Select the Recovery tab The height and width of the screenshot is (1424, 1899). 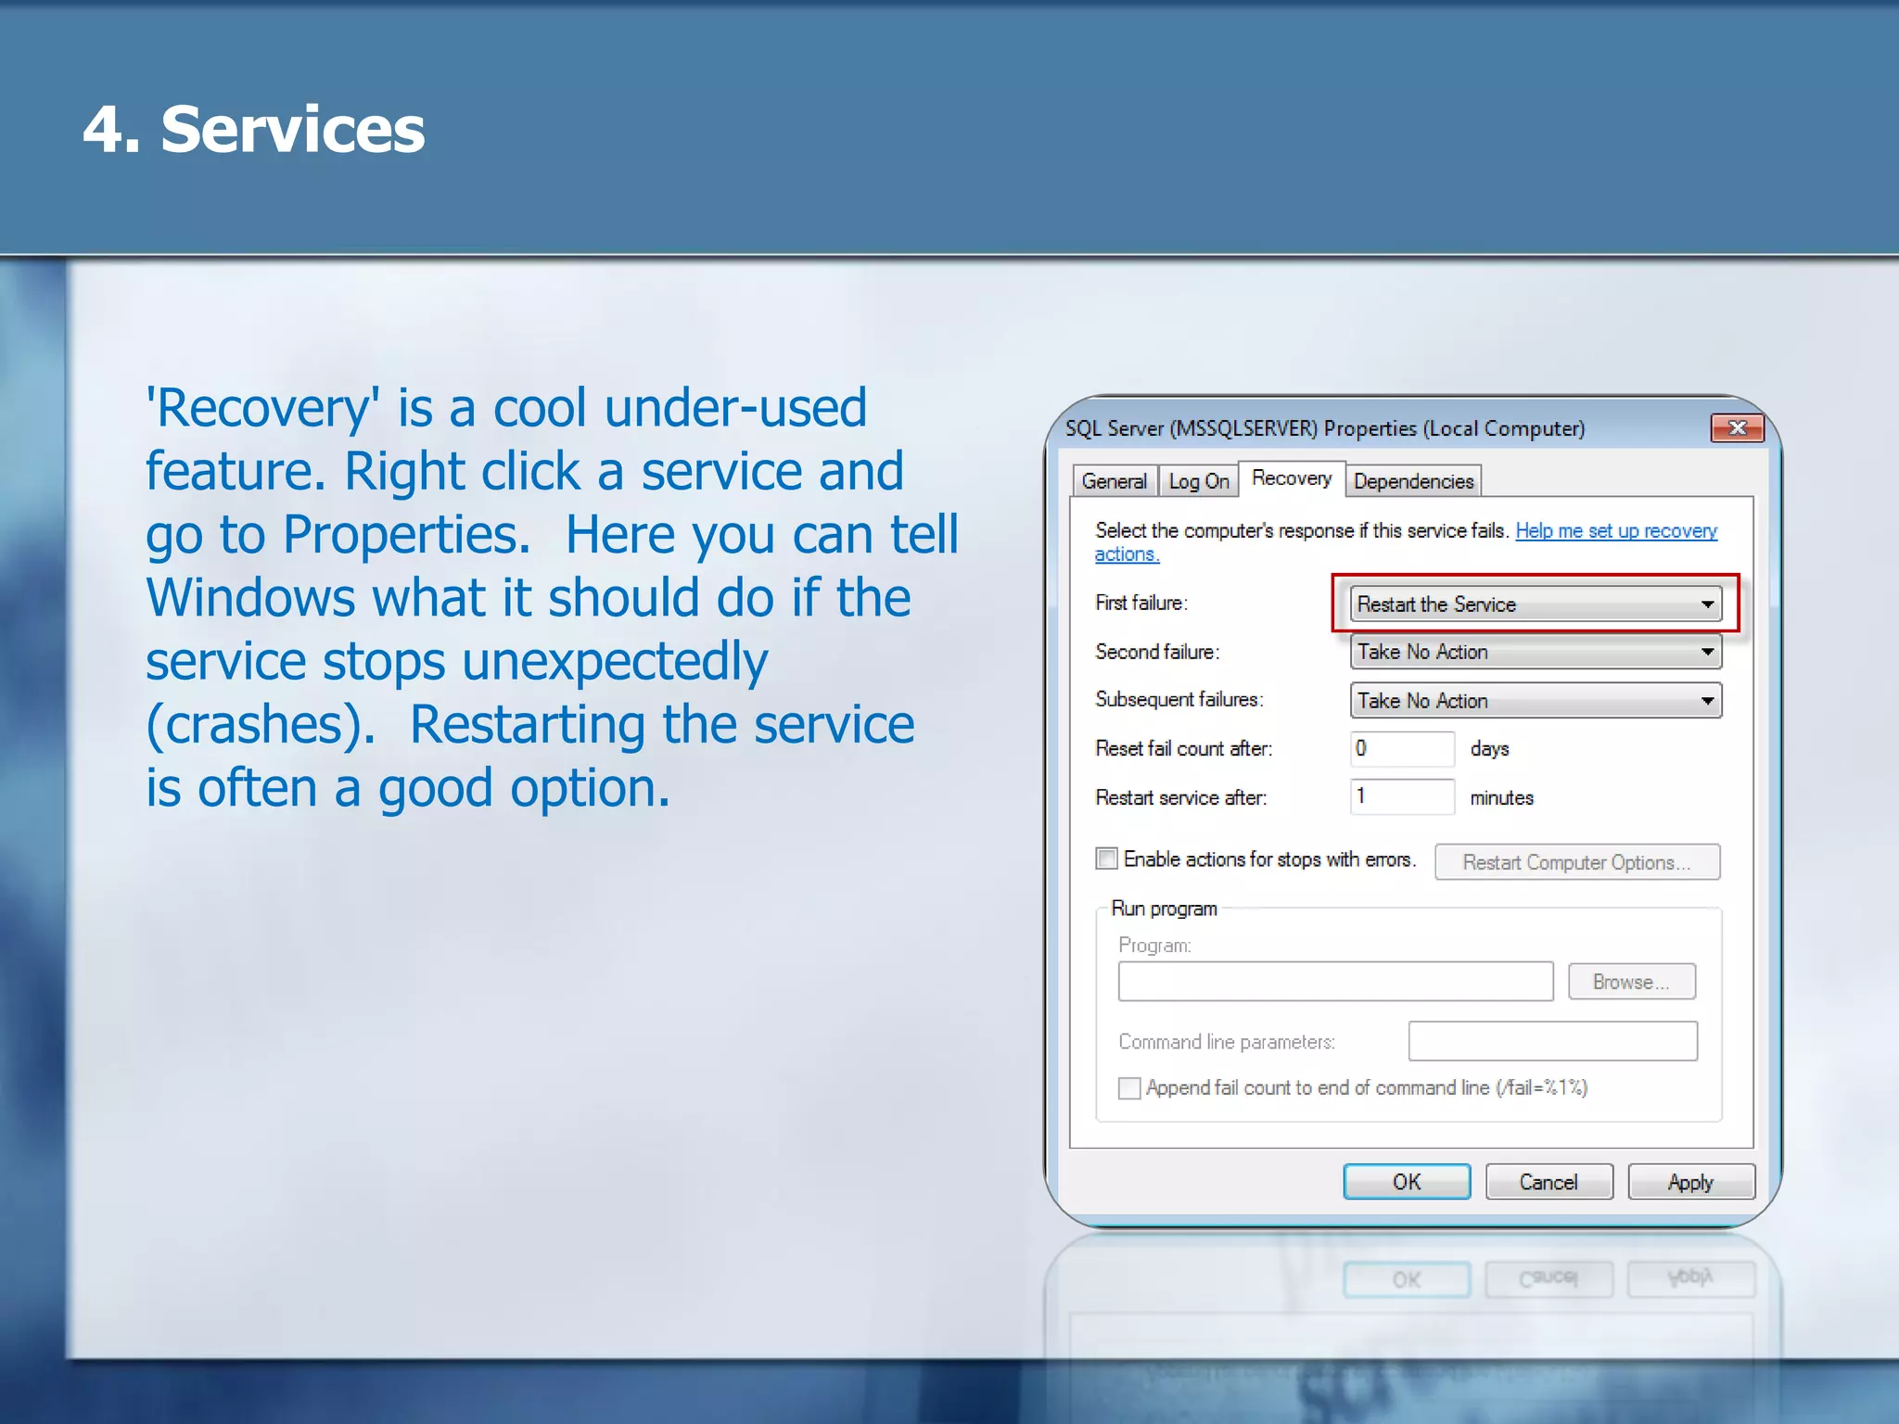tap(1292, 478)
